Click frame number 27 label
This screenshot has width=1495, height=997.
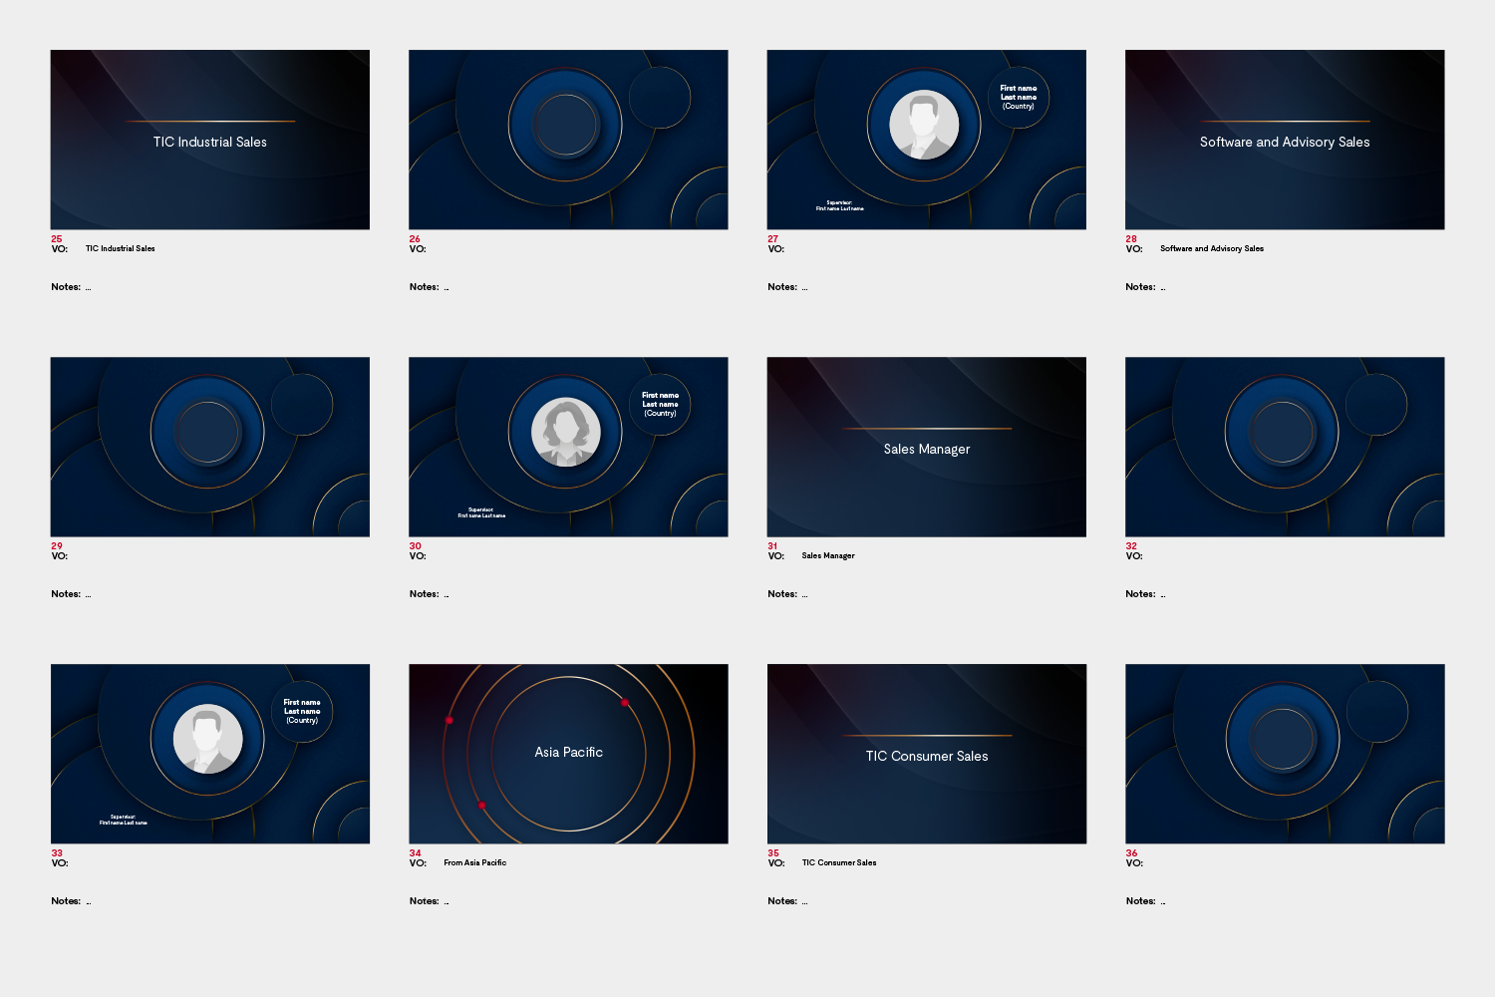pos(773,239)
